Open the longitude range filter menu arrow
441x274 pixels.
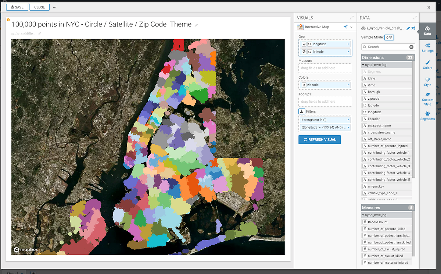pyautogui.click(x=348, y=128)
